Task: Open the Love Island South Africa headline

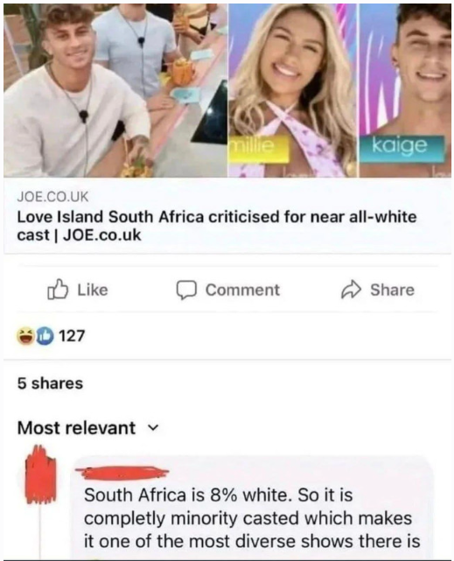Action: (x=217, y=226)
